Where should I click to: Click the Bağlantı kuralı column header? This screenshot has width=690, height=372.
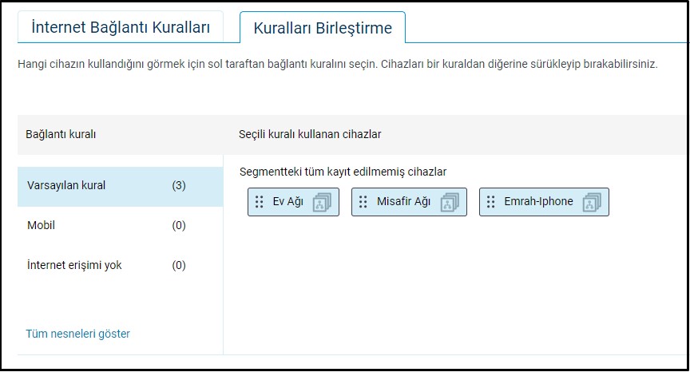tap(61, 134)
